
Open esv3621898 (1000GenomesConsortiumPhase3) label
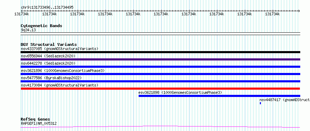point(180,92)
